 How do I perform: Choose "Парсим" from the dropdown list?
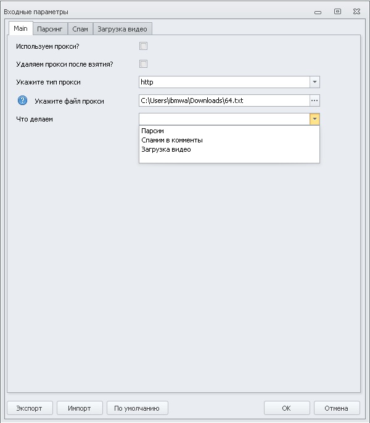(x=152, y=131)
